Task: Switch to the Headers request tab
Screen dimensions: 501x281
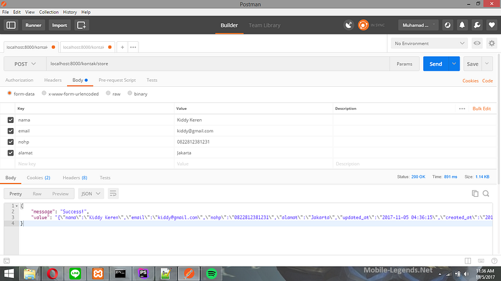Action: [x=53, y=80]
